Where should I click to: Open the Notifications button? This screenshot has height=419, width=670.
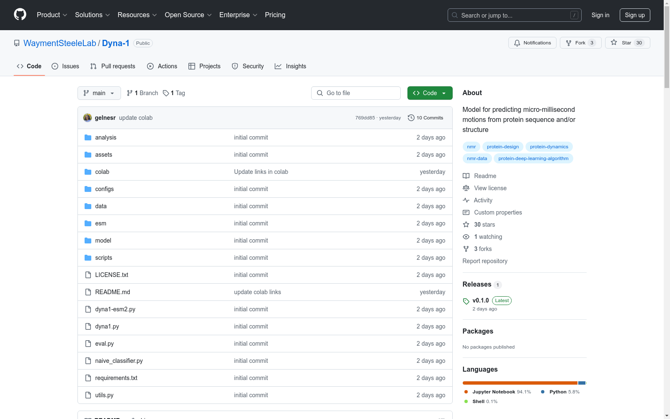(x=532, y=43)
